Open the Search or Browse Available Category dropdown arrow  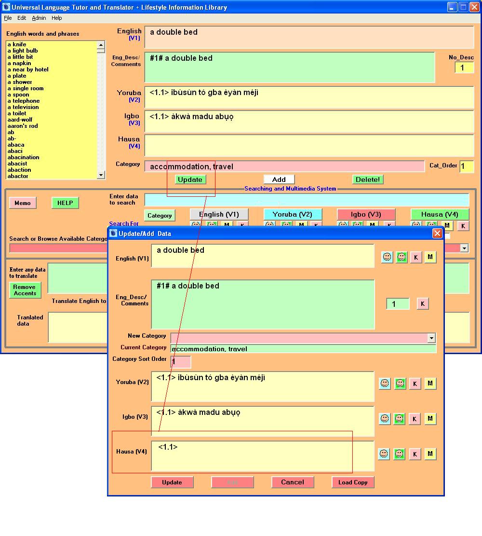464,248
